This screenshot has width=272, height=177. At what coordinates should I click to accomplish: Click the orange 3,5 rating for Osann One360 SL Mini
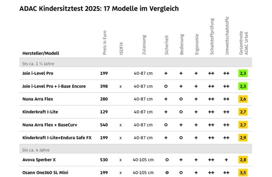tap(243, 172)
